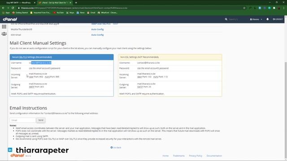
Task: Open the News bookmark
Action: point(81,13)
